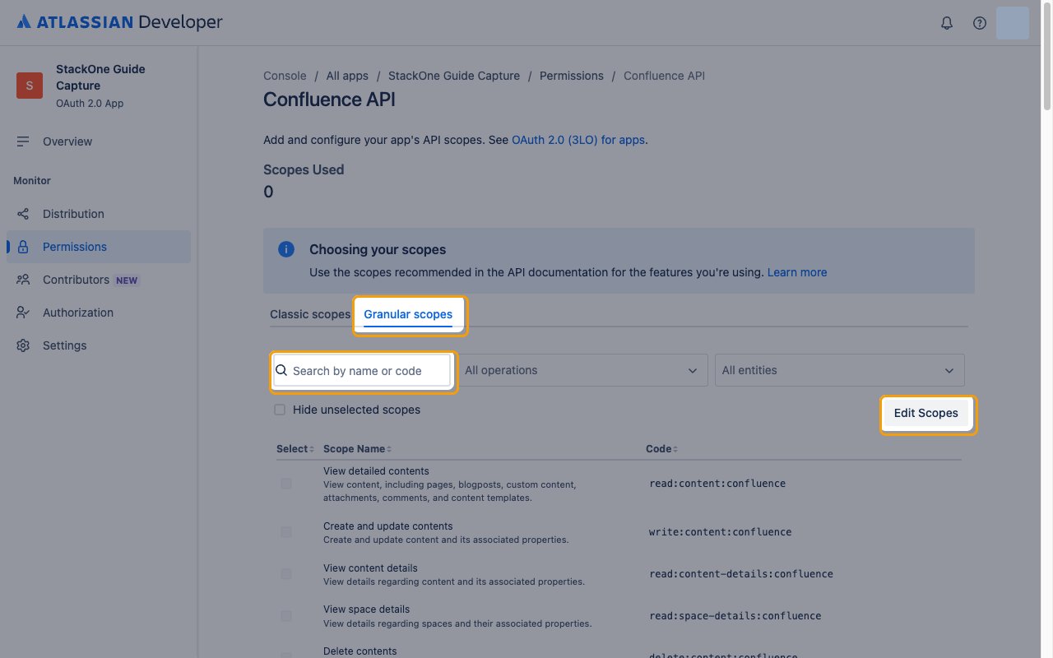Click the Distribution share icon

pyautogui.click(x=23, y=214)
